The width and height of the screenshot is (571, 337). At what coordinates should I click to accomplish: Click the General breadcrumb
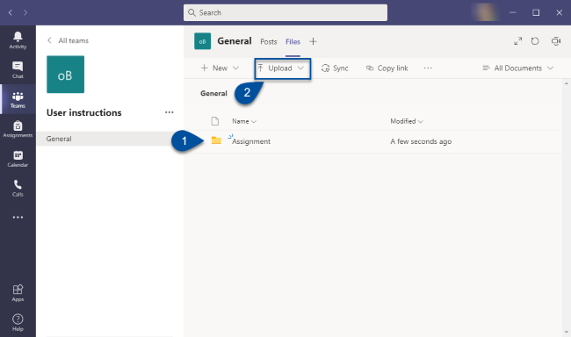point(213,94)
